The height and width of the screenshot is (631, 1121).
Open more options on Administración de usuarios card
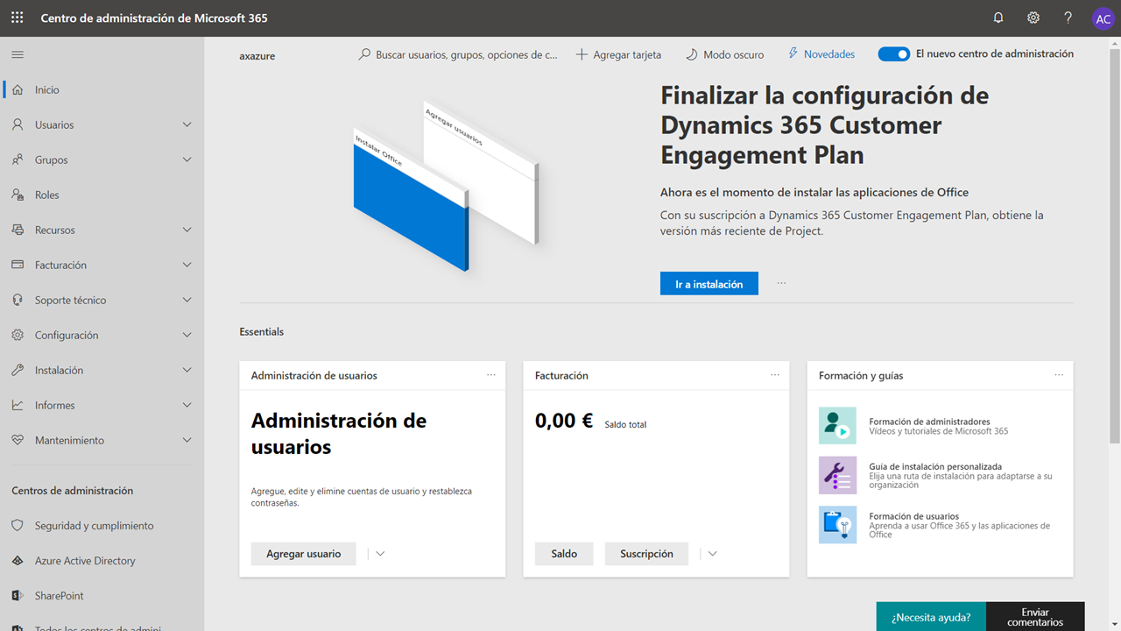pyautogui.click(x=491, y=375)
